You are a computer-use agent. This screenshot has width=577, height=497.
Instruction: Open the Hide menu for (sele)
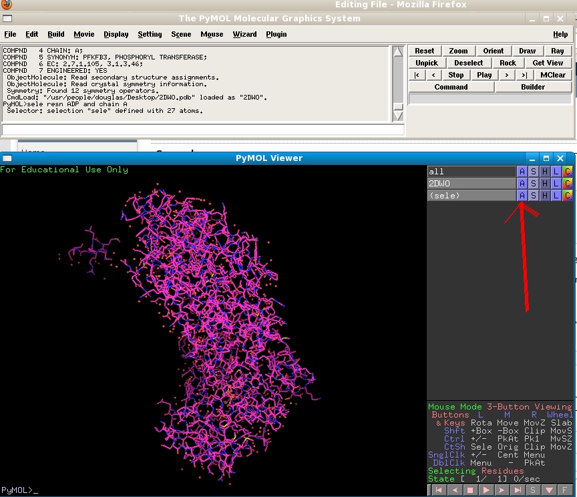point(545,196)
